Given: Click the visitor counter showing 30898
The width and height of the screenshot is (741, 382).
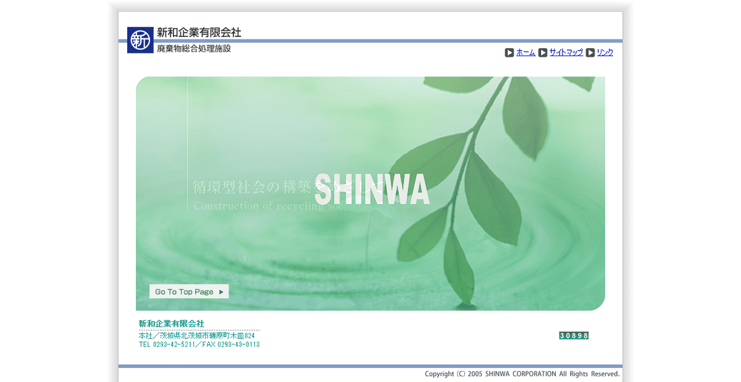Looking at the screenshot, I should point(574,335).
